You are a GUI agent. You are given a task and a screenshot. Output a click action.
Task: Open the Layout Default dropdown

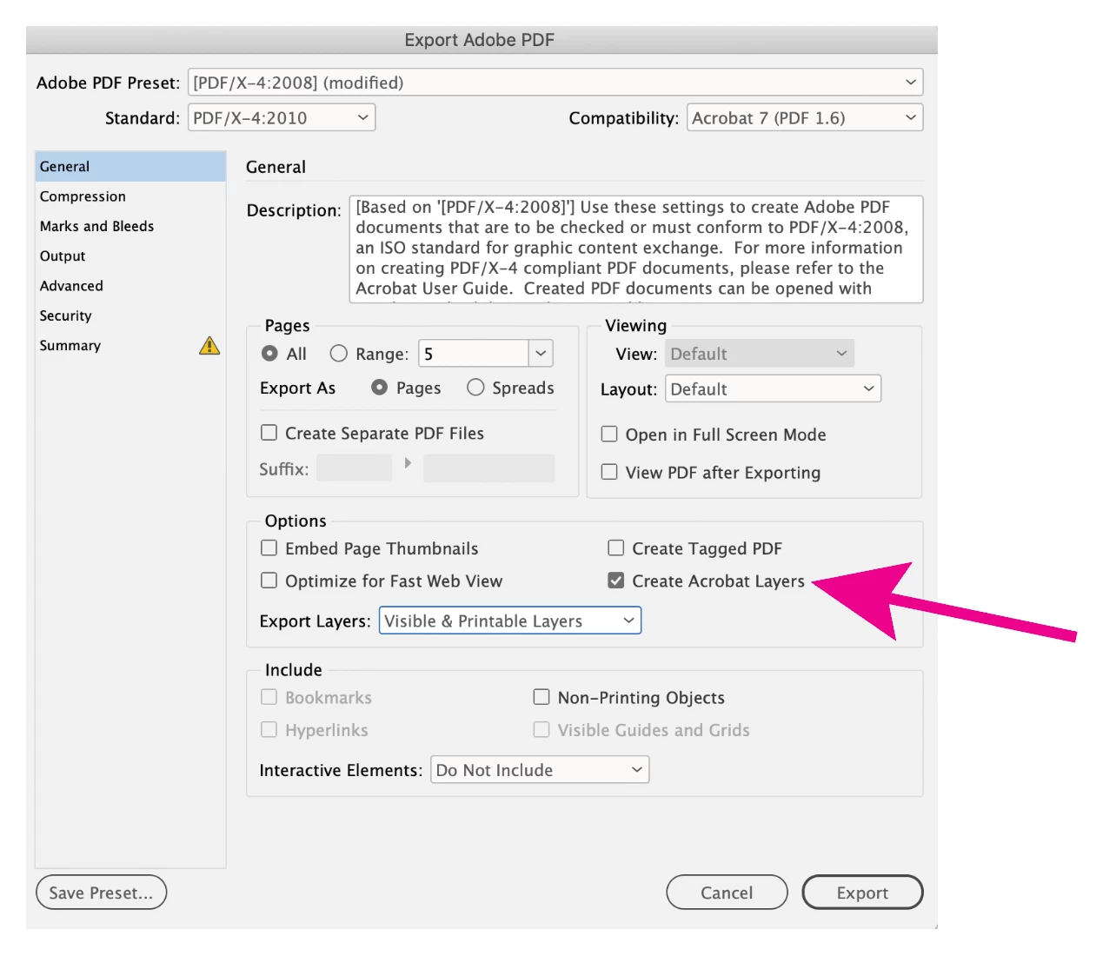pos(774,389)
